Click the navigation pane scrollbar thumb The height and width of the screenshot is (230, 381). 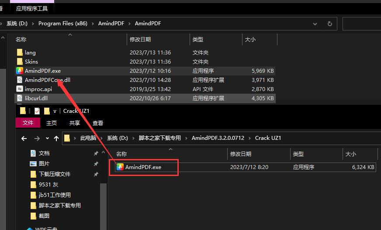[x=103, y=206]
